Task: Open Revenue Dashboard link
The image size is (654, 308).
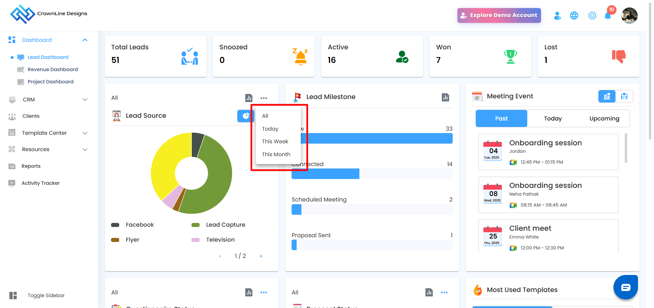Action: pyautogui.click(x=53, y=69)
